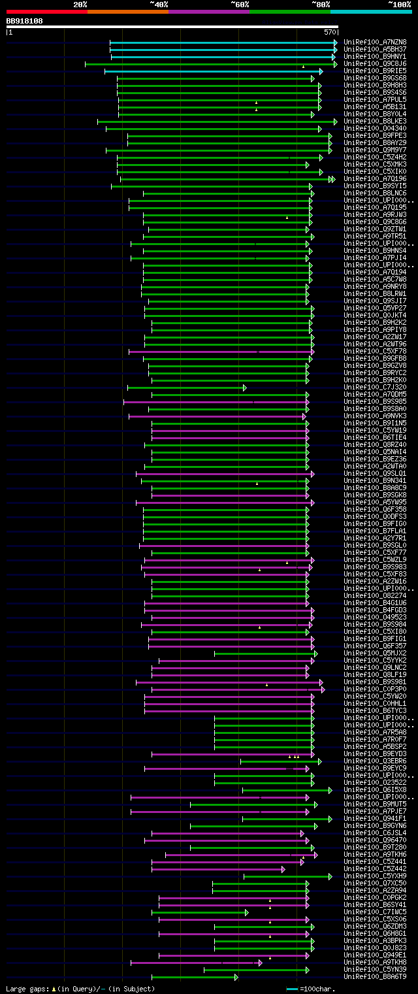Click the white query sequence bar
This screenshot has width=418, height=994.
[172, 27]
